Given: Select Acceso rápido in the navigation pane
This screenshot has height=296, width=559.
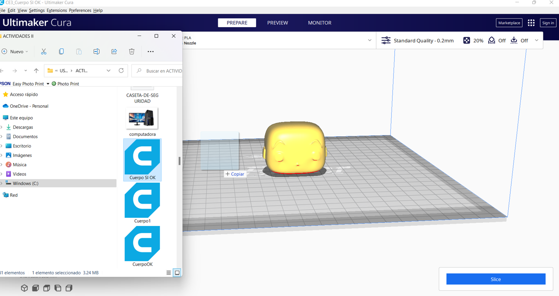Looking at the screenshot, I should coord(20,94).
